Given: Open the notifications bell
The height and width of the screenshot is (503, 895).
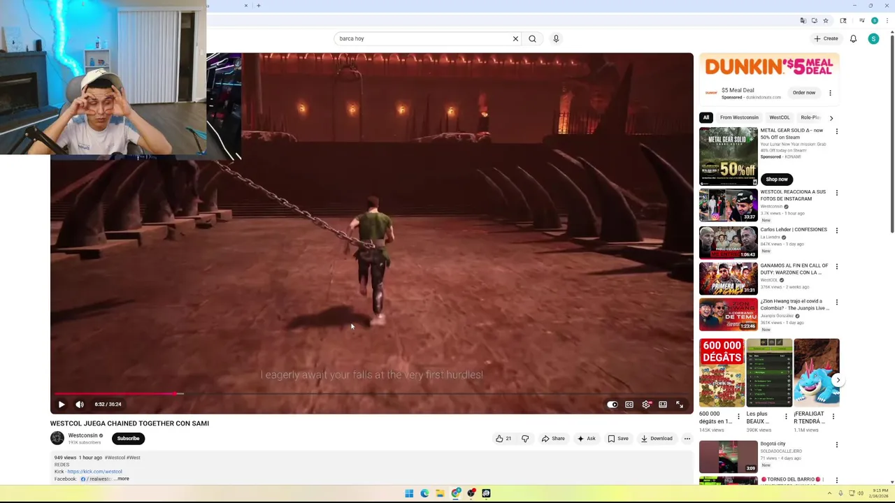Looking at the screenshot, I should [853, 38].
